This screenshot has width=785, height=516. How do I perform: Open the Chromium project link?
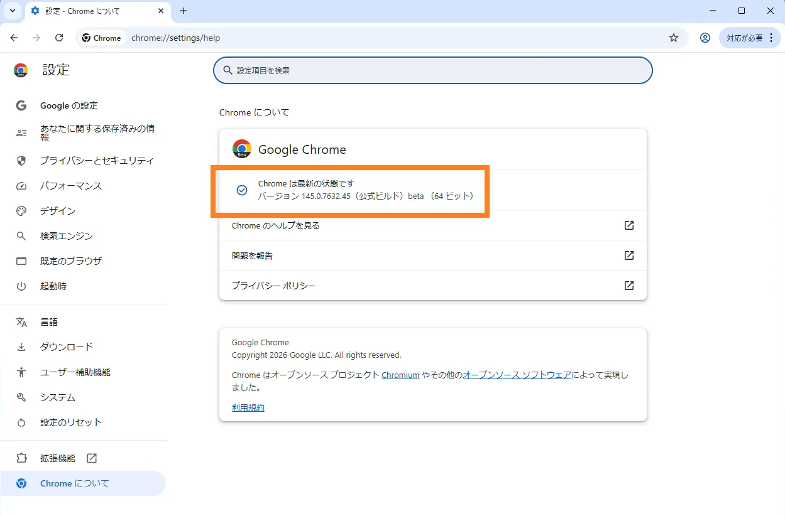click(400, 375)
